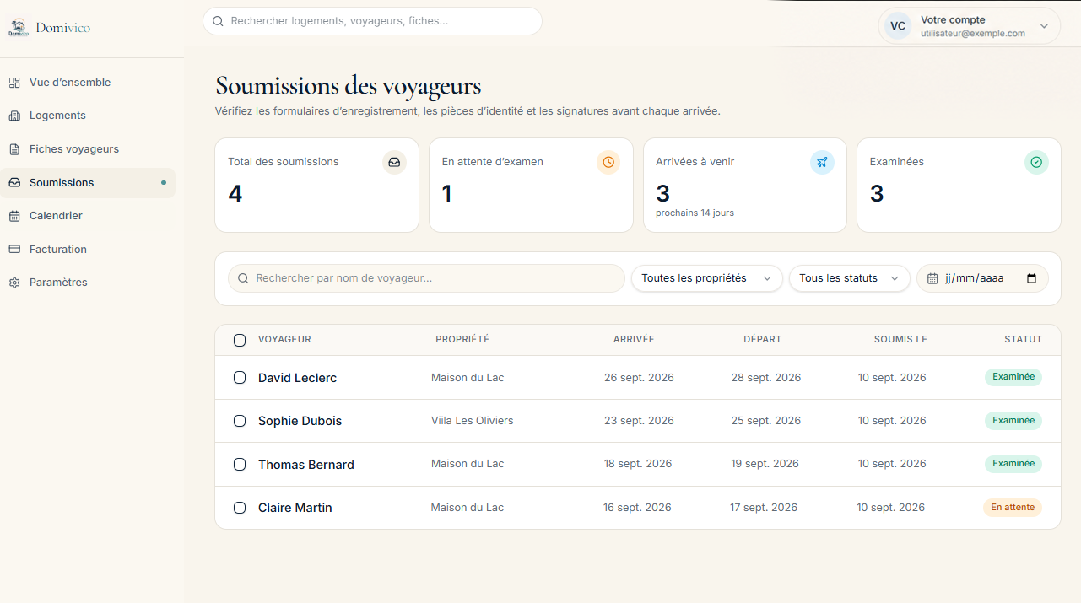
Task: Focus the Rechercher par nom de voyageur field
Action: pos(426,278)
